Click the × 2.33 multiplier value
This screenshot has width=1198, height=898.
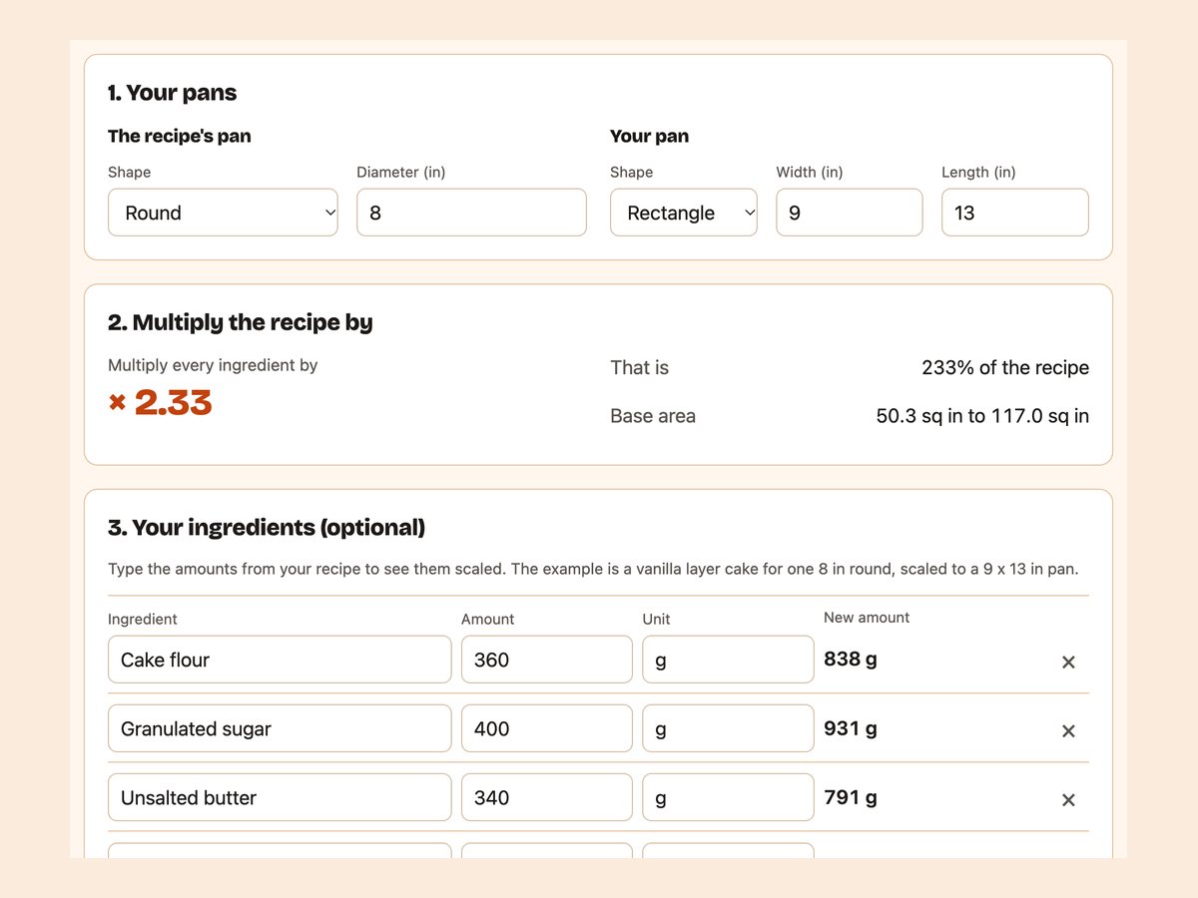pos(161,402)
